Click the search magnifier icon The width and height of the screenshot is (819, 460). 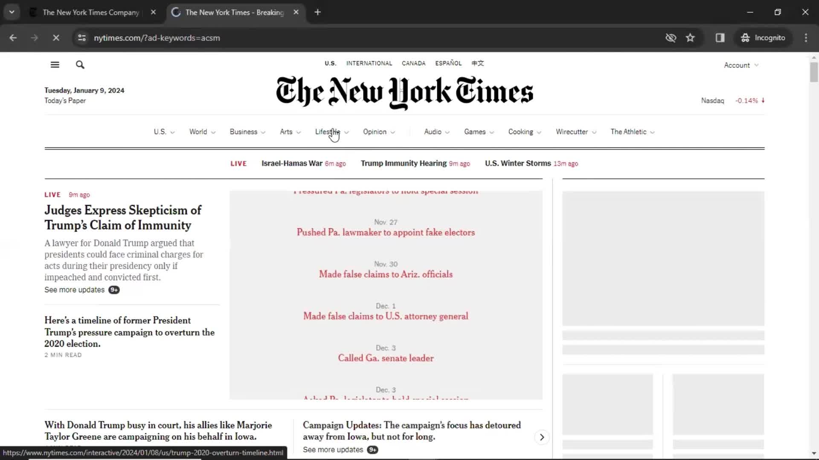pos(80,64)
